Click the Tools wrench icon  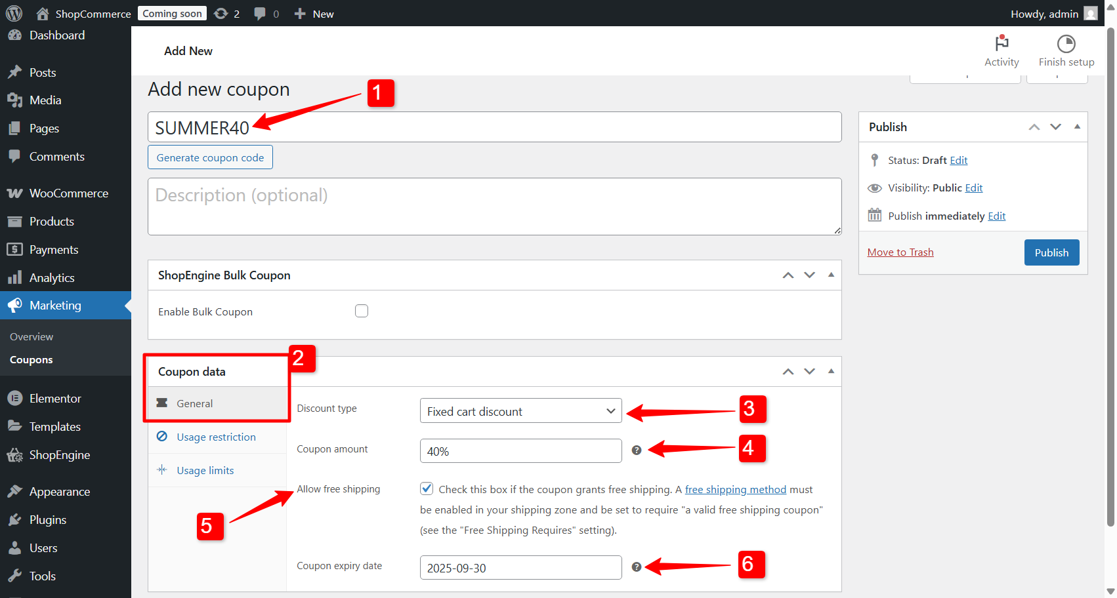(x=14, y=576)
